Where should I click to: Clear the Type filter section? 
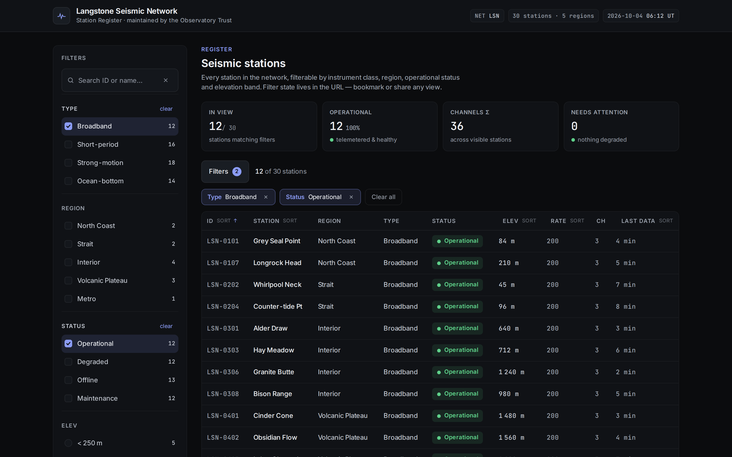point(166,109)
